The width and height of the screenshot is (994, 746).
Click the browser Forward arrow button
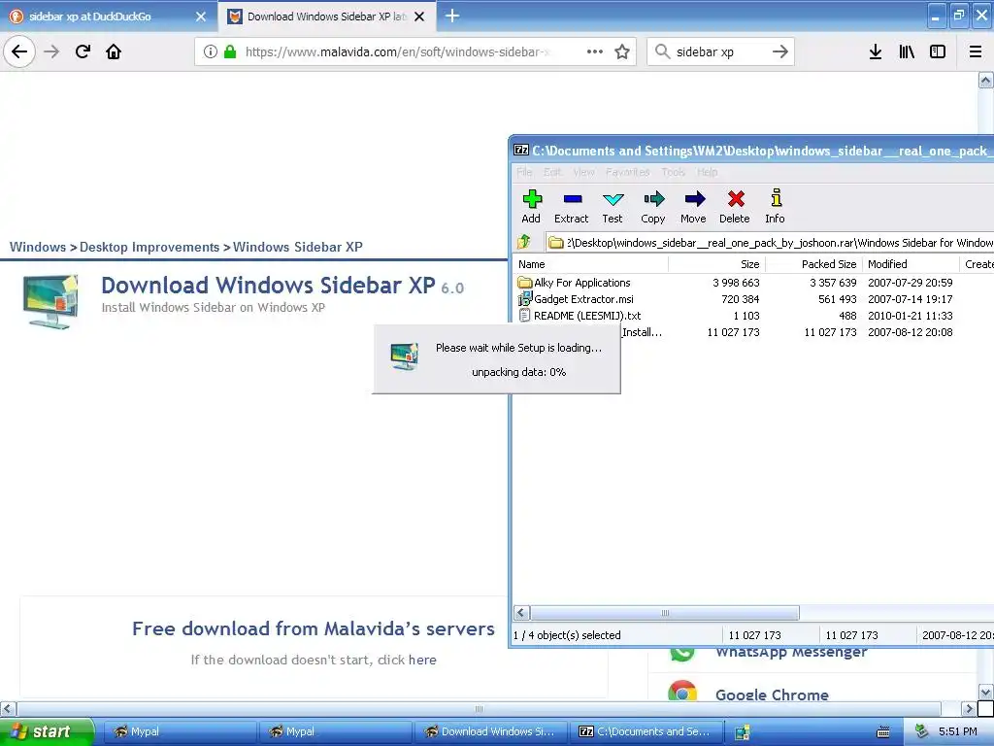pos(51,51)
